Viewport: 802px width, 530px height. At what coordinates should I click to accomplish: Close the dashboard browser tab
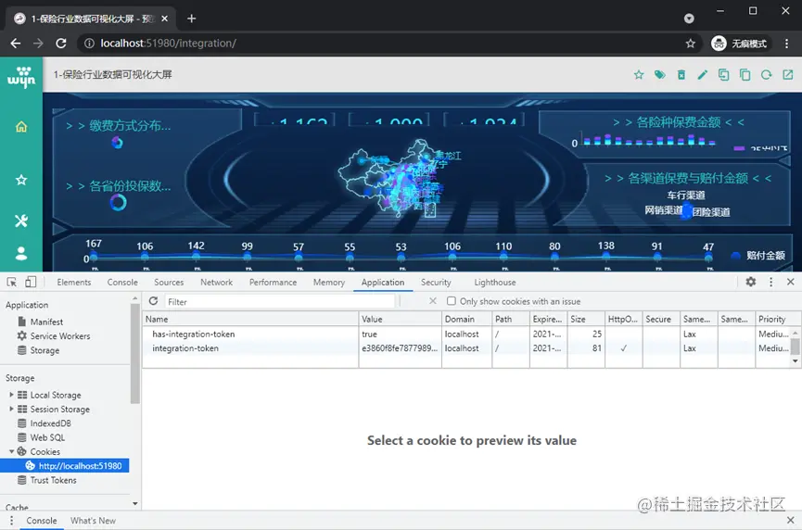[165, 19]
